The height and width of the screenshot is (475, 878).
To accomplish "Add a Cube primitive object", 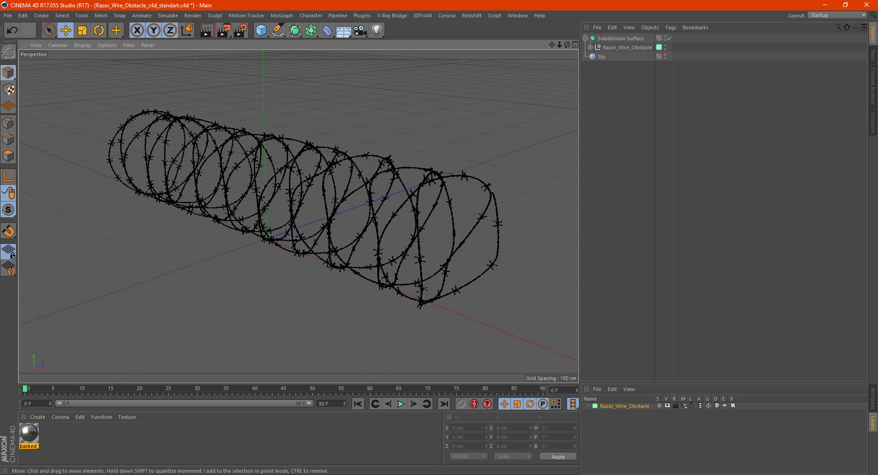I will coord(261,31).
